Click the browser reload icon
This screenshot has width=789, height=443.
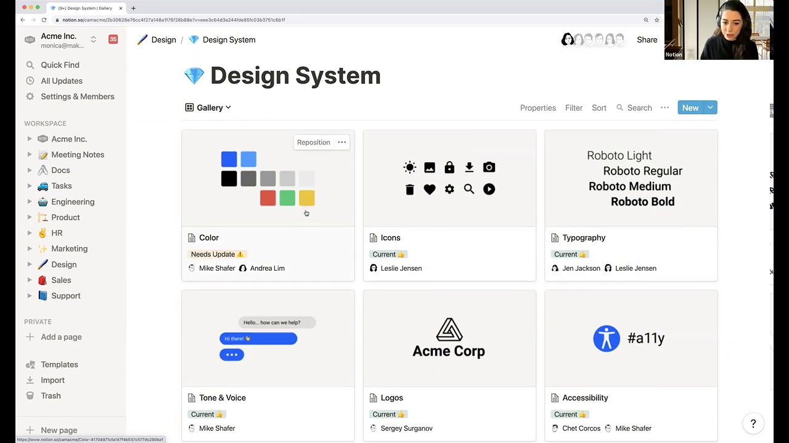(x=44, y=20)
